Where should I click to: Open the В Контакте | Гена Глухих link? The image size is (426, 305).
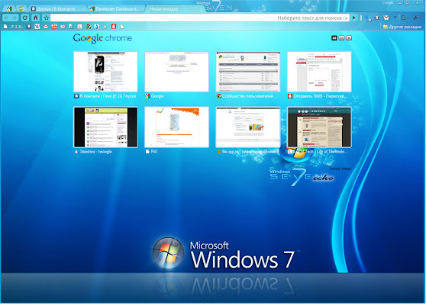click(105, 96)
